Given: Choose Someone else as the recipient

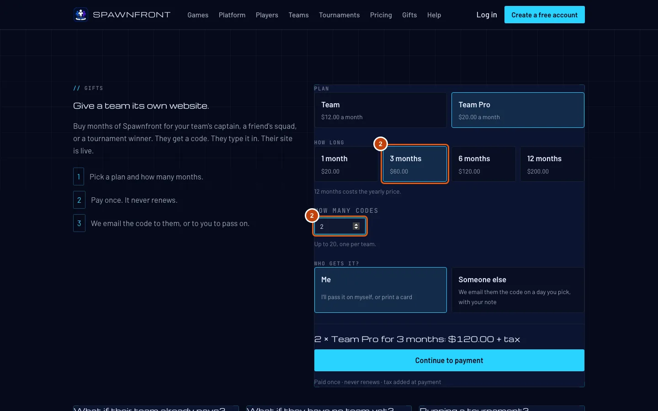Looking at the screenshot, I should click(518, 290).
